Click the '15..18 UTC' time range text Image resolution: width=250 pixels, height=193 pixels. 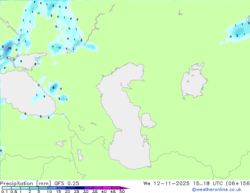[x=208, y=184]
